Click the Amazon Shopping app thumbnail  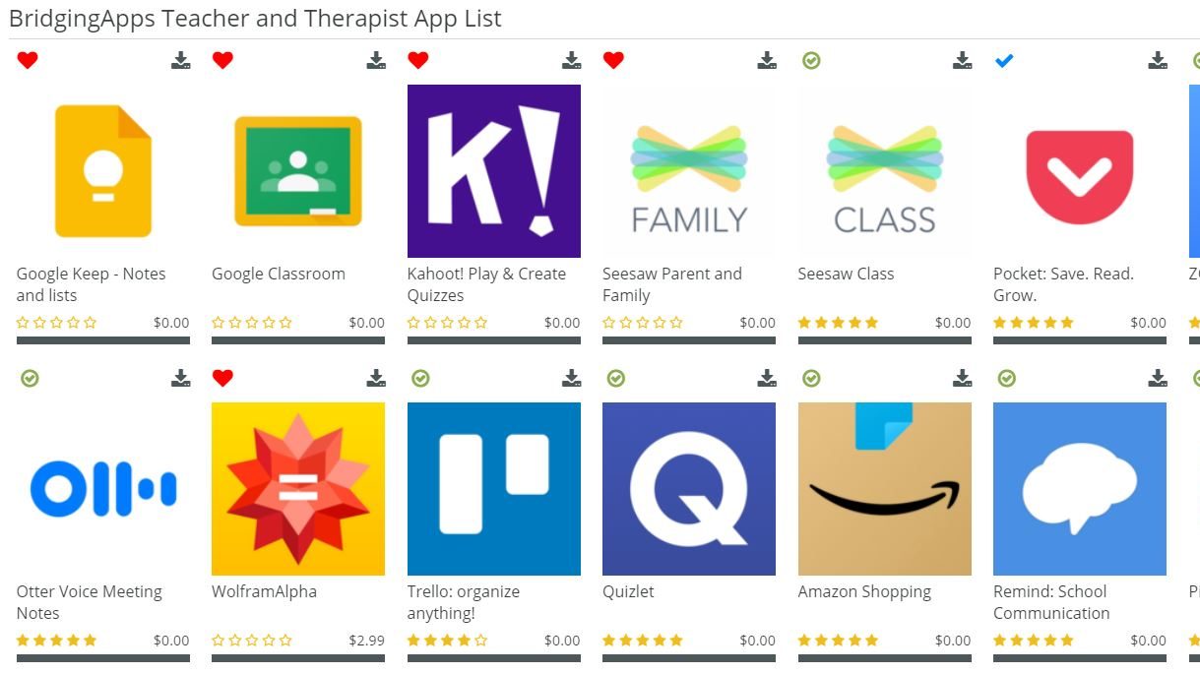[885, 489]
